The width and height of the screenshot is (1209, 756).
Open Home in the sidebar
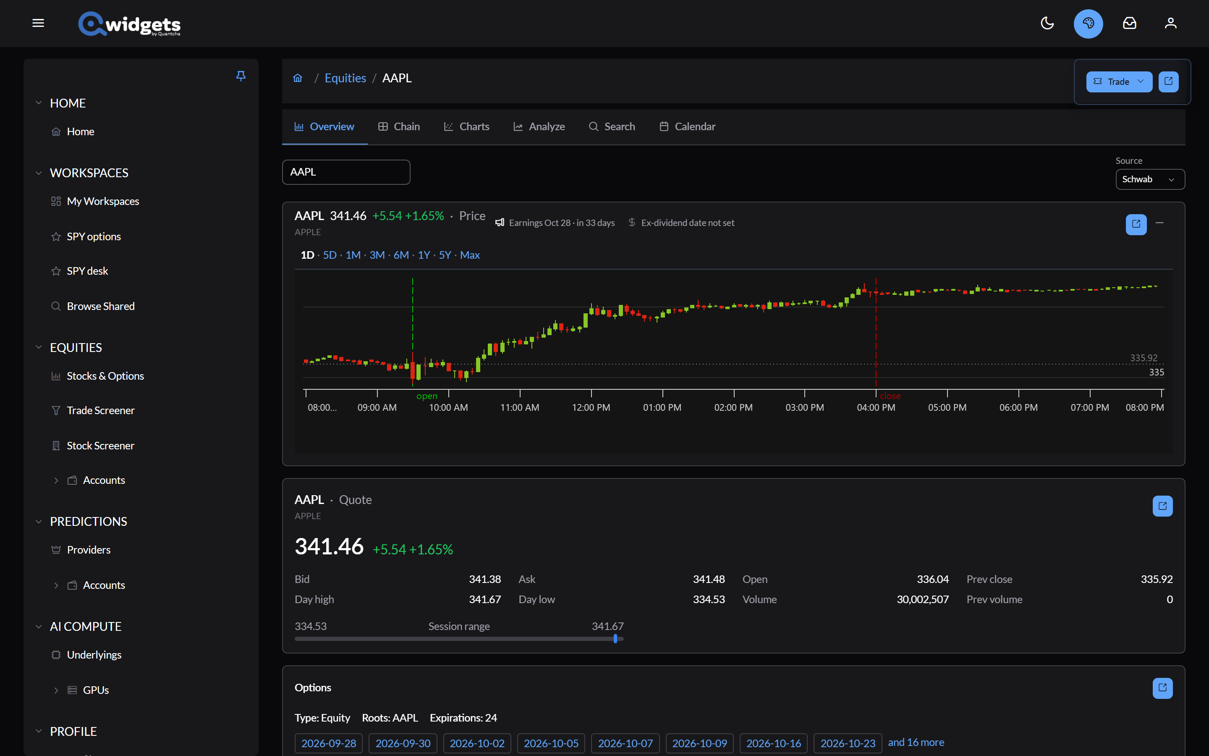pyautogui.click(x=81, y=131)
